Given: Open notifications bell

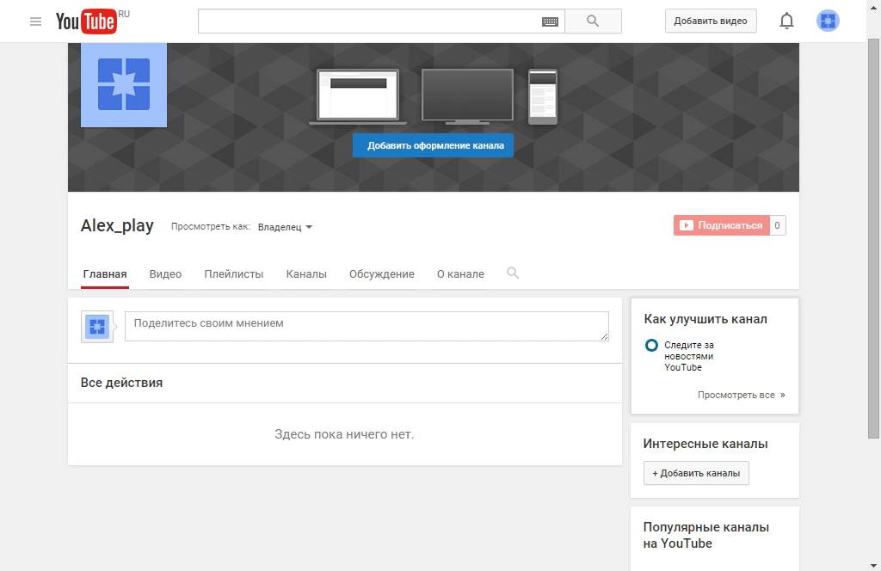Looking at the screenshot, I should click(x=786, y=21).
